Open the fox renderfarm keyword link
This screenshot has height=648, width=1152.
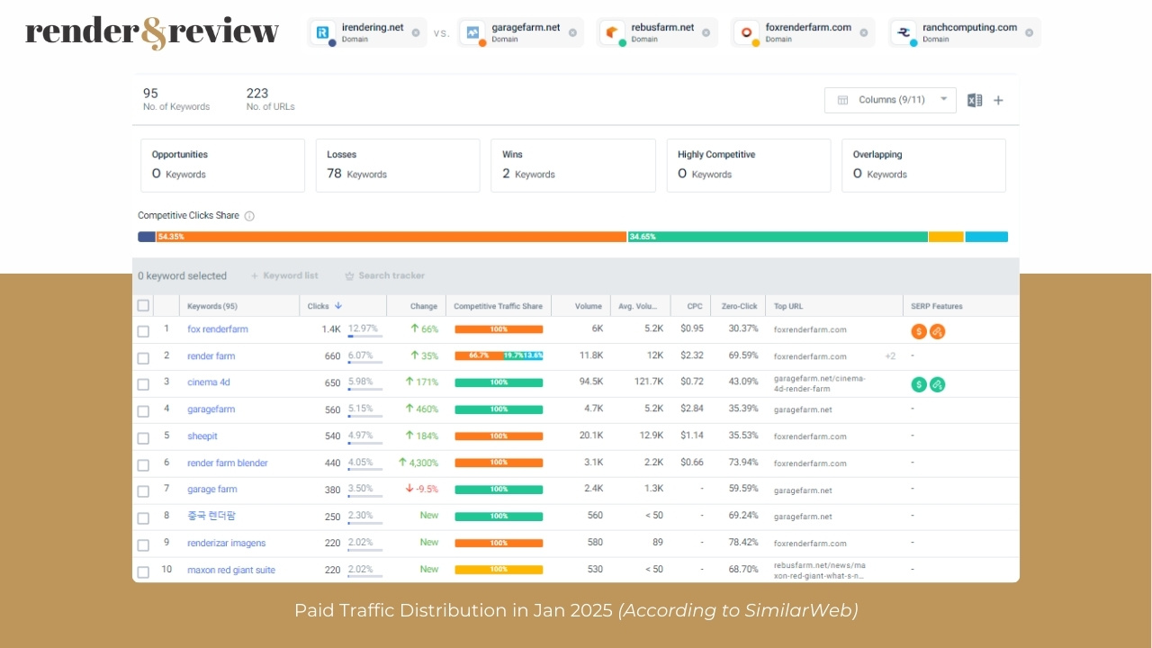[x=218, y=329]
